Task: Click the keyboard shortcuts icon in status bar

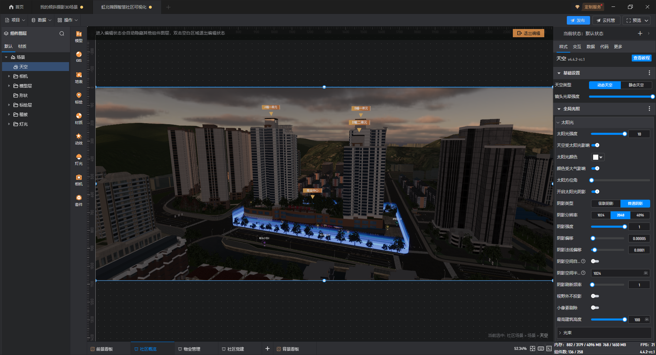Action: [x=541, y=349]
